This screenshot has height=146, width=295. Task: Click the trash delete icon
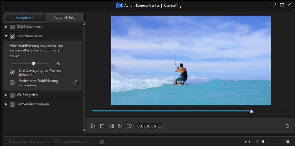pyautogui.click(x=102, y=142)
